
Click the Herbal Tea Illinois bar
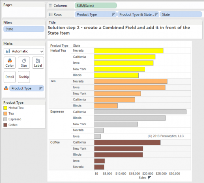point(116,75)
